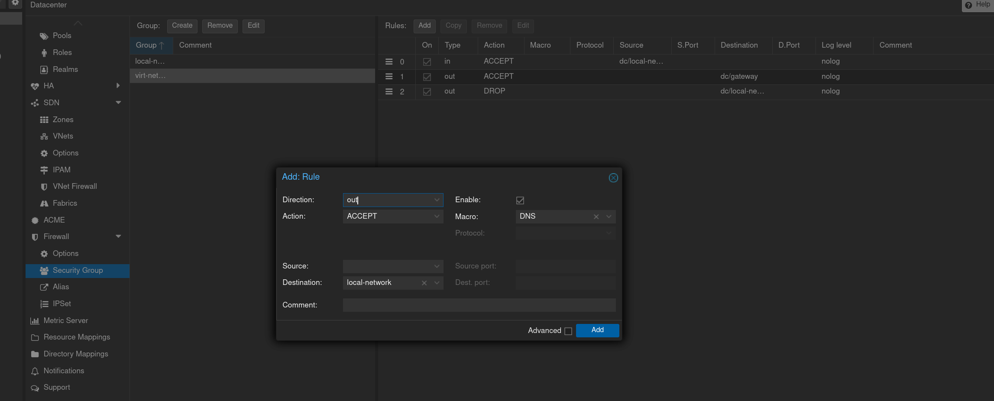Open Help at top right
The image size is (994, 401).
(x=978, y=5)
